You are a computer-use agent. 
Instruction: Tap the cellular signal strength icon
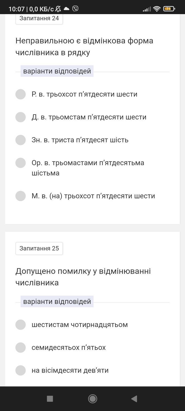(147, 9)
